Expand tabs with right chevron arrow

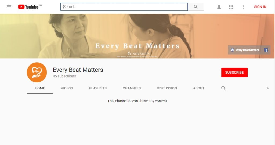tap(267, 88)
